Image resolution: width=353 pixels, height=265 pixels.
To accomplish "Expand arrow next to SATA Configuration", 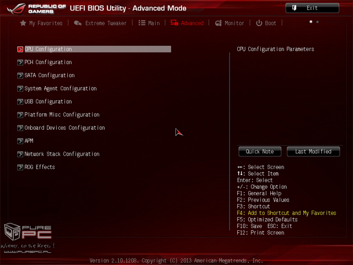I will point(20,75).
